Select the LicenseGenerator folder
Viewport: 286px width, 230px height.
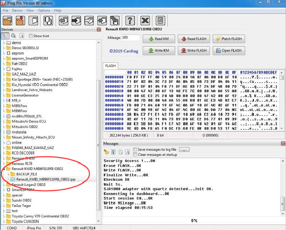(25, 95)
